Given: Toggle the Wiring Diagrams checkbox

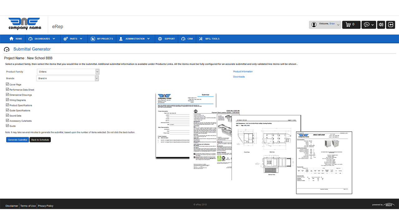Looking at the screenshot, I should click(7, 100).
